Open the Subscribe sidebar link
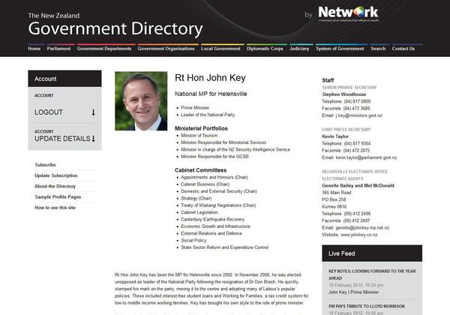450x315 pixels. click(x=45, y=165)
